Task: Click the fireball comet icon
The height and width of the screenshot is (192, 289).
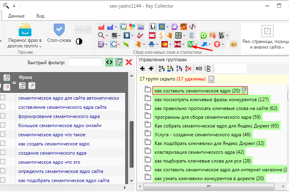Action: 165,44
